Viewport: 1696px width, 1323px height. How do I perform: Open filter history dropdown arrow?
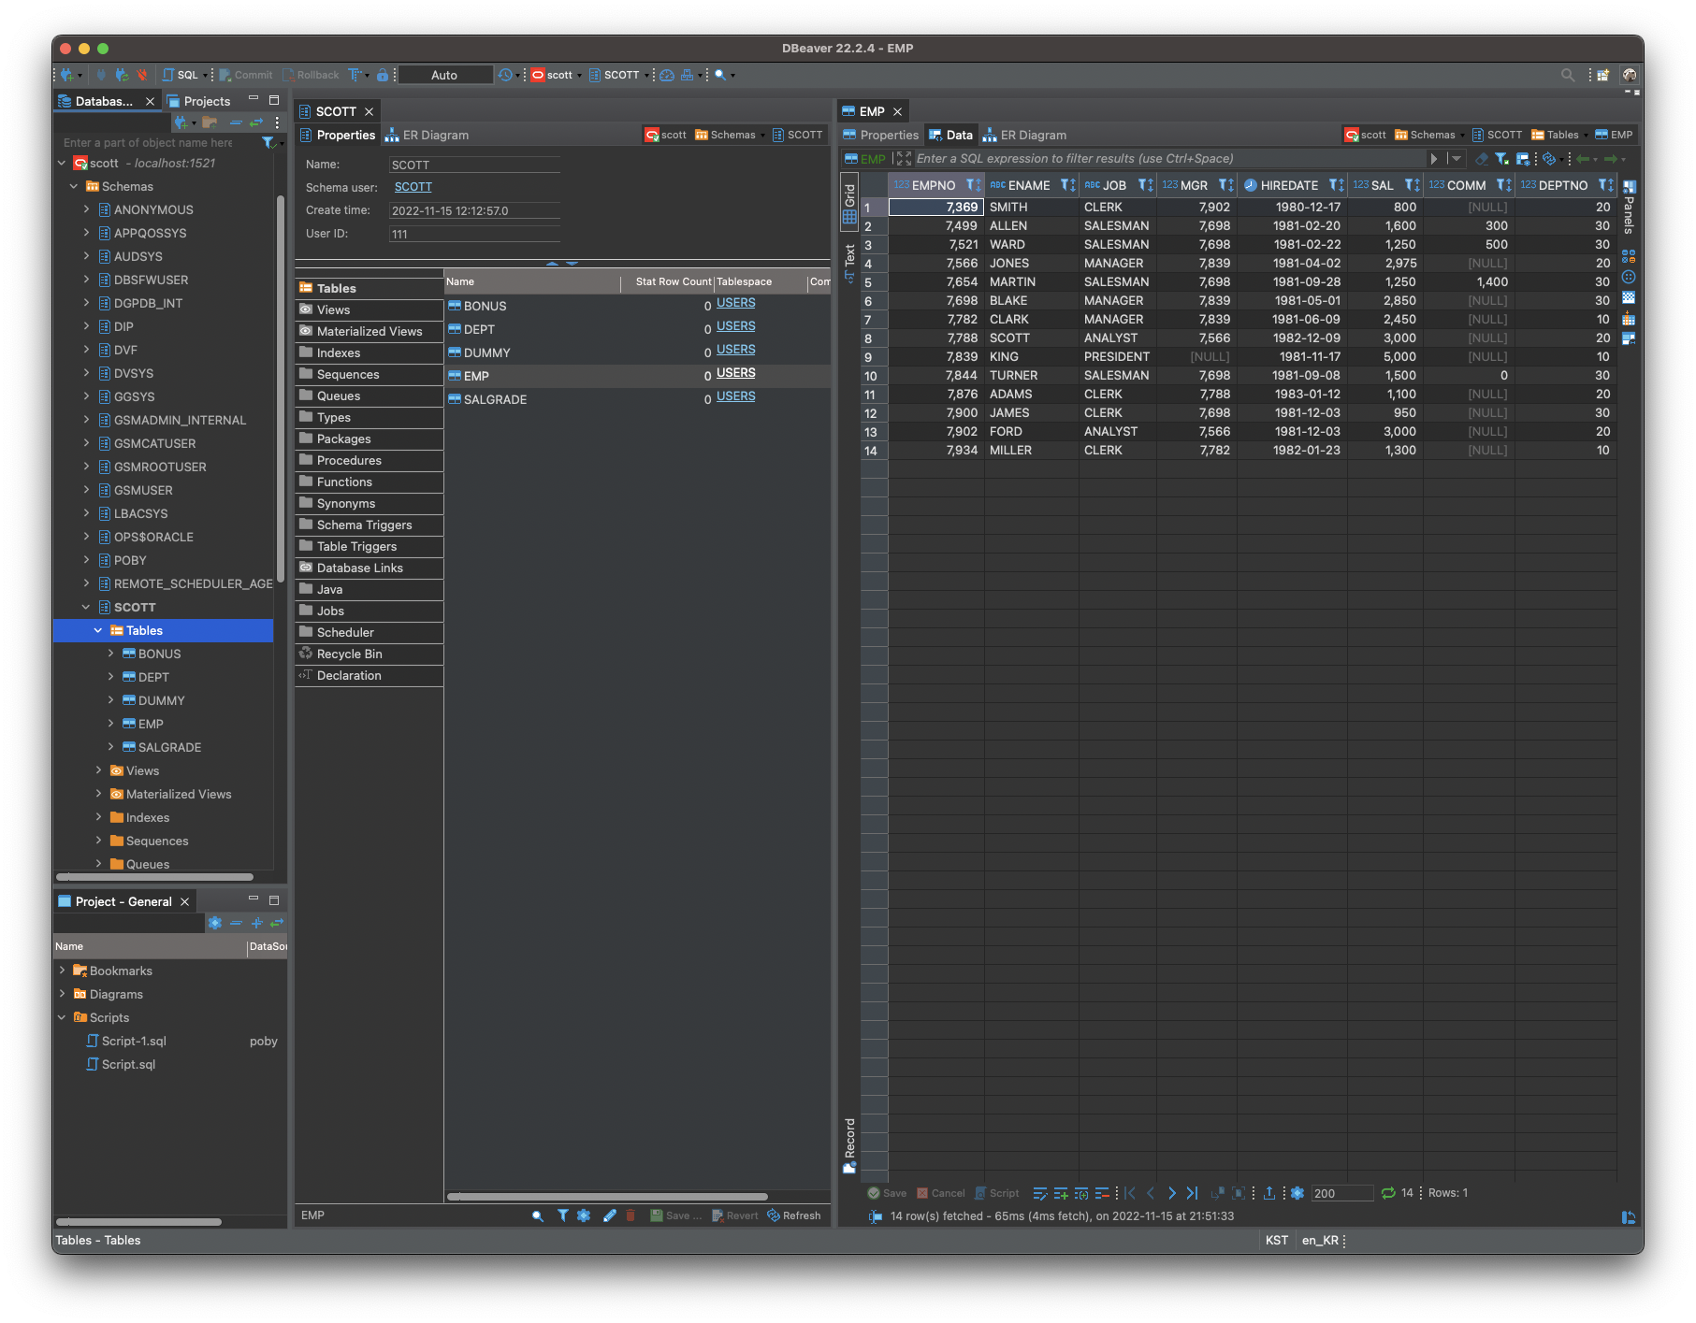[x=1456, y=159]
